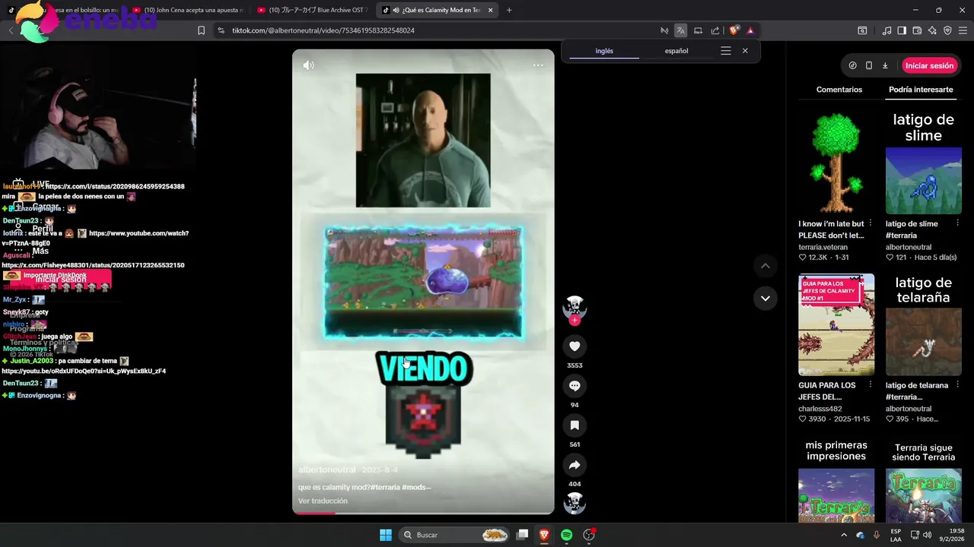Open the latigo de slime video thumbnail

click(x=923, y=163)
